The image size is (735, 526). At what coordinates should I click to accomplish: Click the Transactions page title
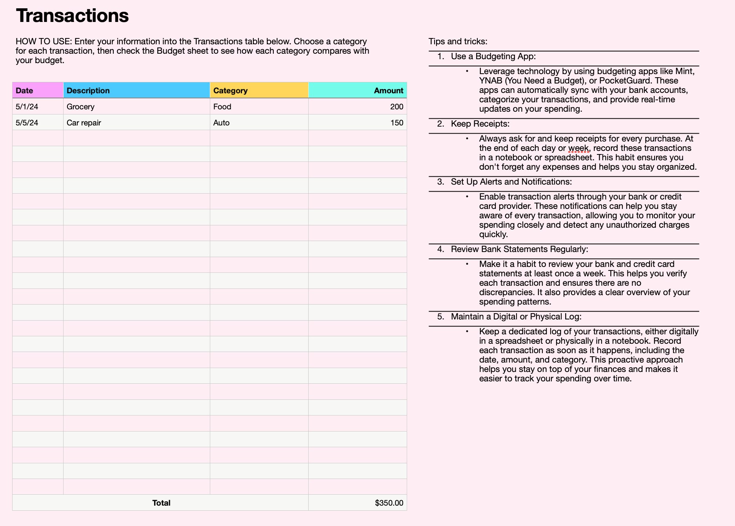[x=72, y=15]
